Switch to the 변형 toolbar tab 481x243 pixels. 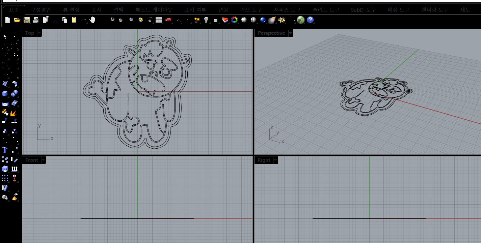pyautogui.click(x=223, y=10)
